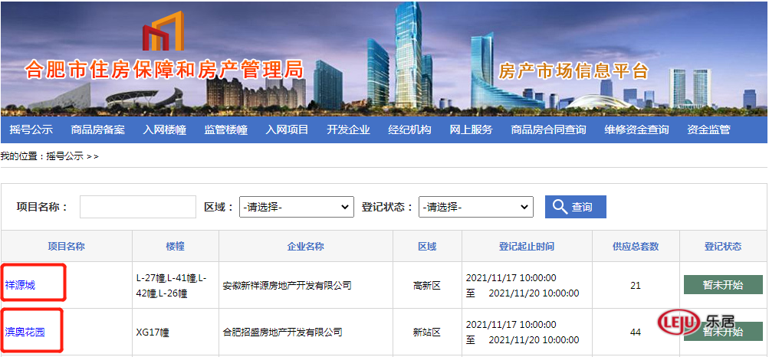Expand the 登记状态 dropdown selector
Viewport: 769px width, 357px height.
pos(475,207)
